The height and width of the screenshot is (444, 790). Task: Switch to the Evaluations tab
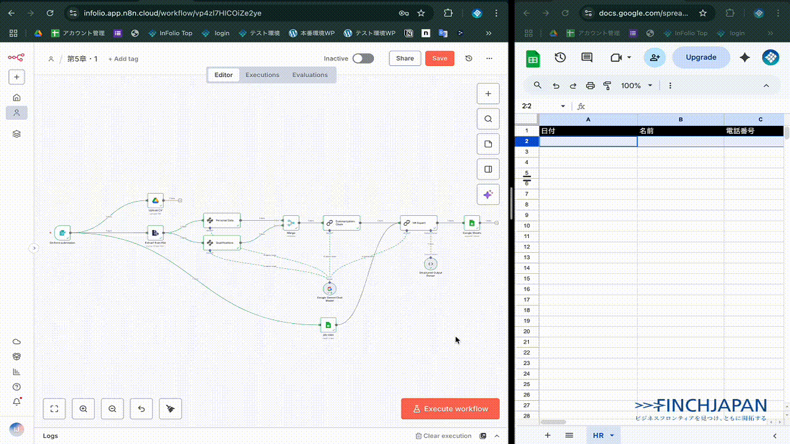pos(310,75)
